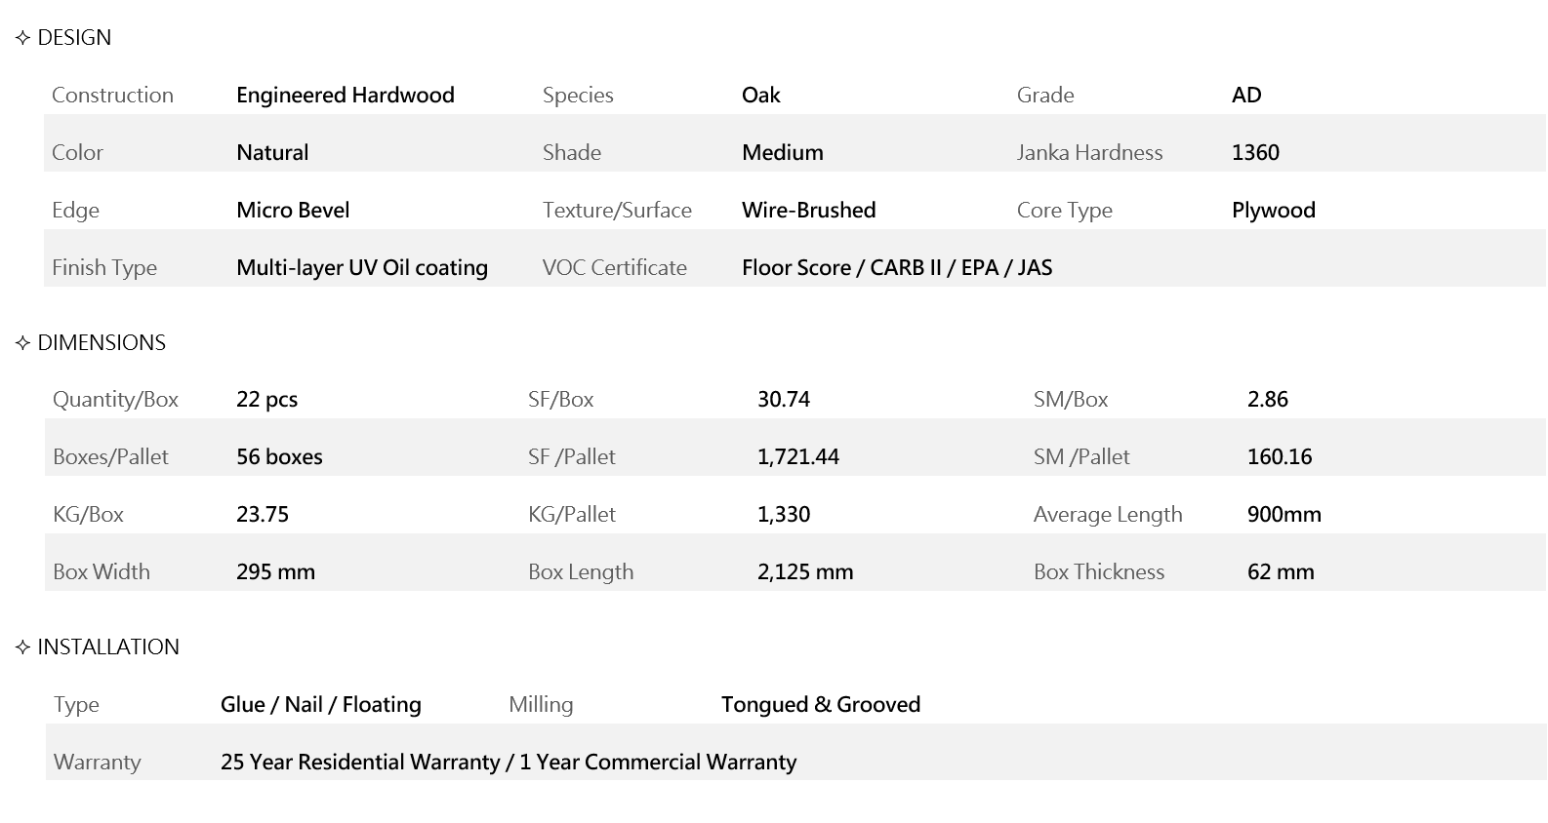Select the Box Length value 2,125 mm
The width and height of the screenshot is (1548, 823).
pos(805,572)
